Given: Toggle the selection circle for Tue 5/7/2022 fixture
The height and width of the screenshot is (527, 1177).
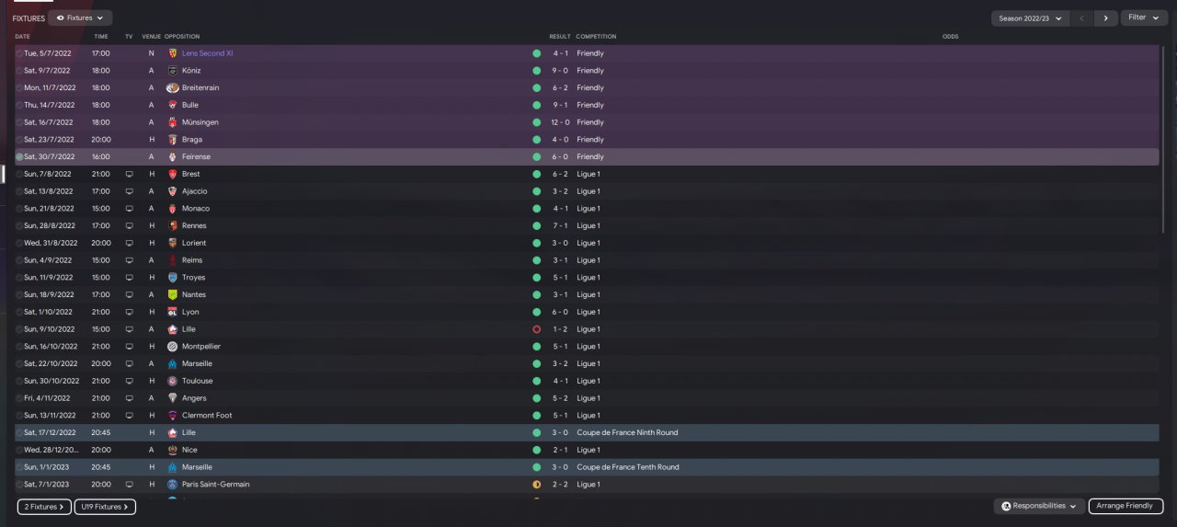Looking at the screenshot, I should [19, 53].
